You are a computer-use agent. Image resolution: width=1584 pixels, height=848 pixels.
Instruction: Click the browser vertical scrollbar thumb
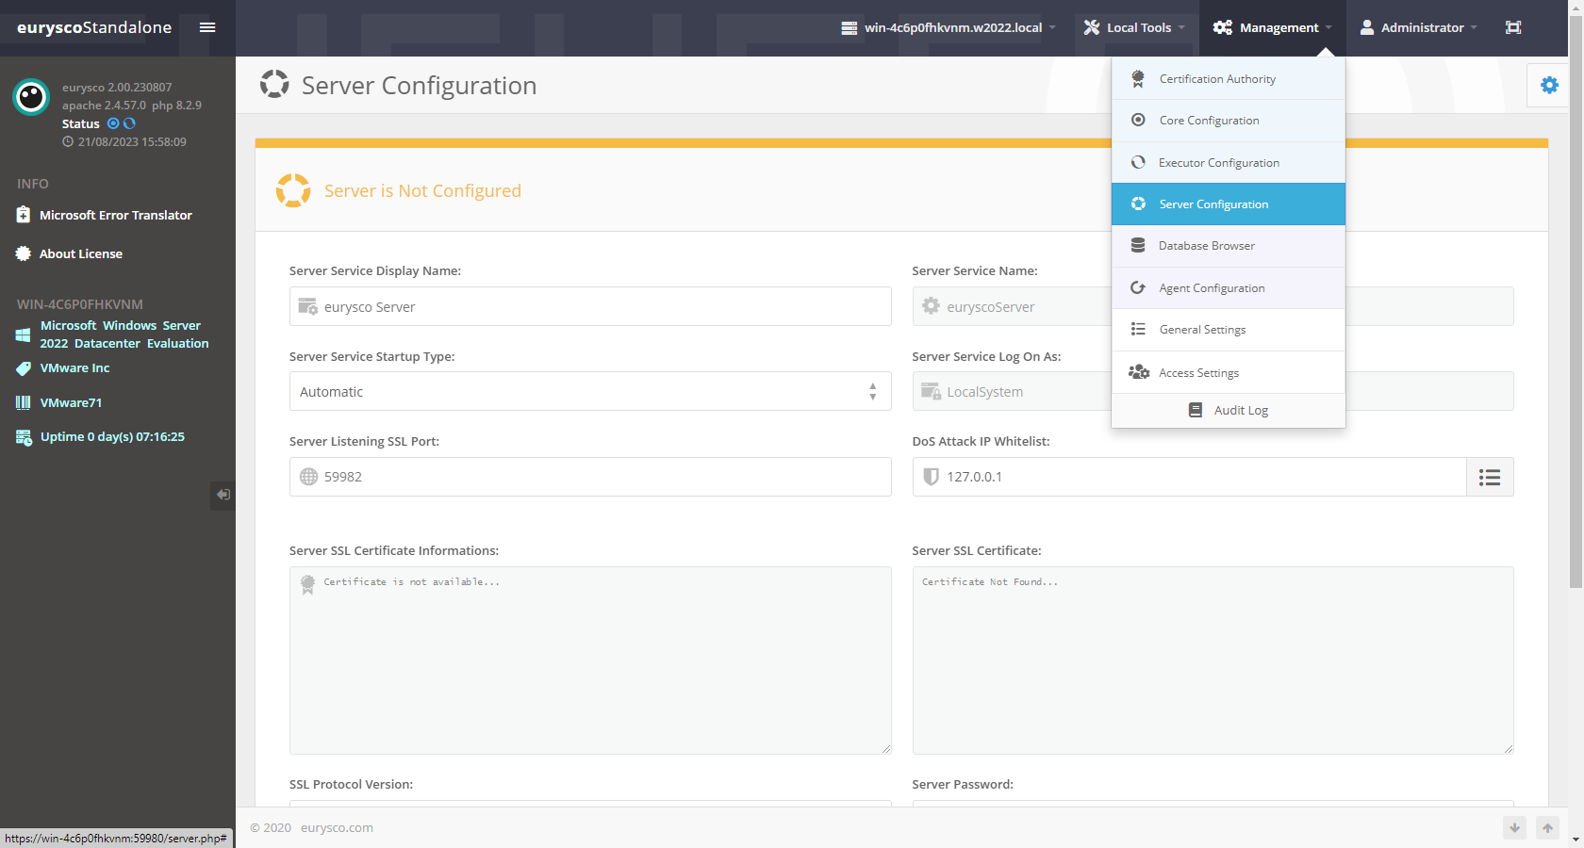1576,302
